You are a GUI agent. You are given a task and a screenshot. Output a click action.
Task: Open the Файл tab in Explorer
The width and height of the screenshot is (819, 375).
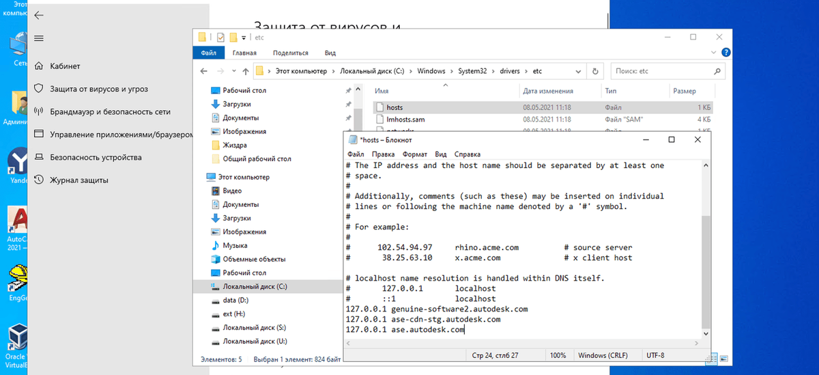209,53
